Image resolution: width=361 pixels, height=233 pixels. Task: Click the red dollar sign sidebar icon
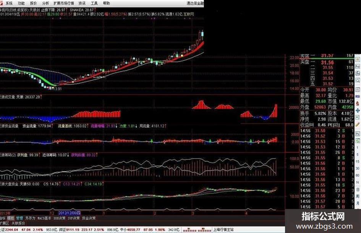pos(358,103)
